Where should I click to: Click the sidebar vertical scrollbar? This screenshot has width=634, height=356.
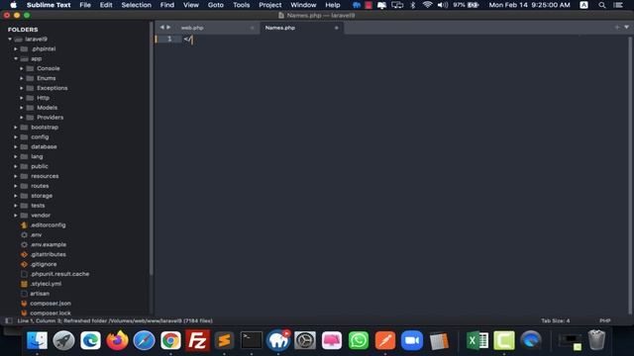click(x=152, y=149)
